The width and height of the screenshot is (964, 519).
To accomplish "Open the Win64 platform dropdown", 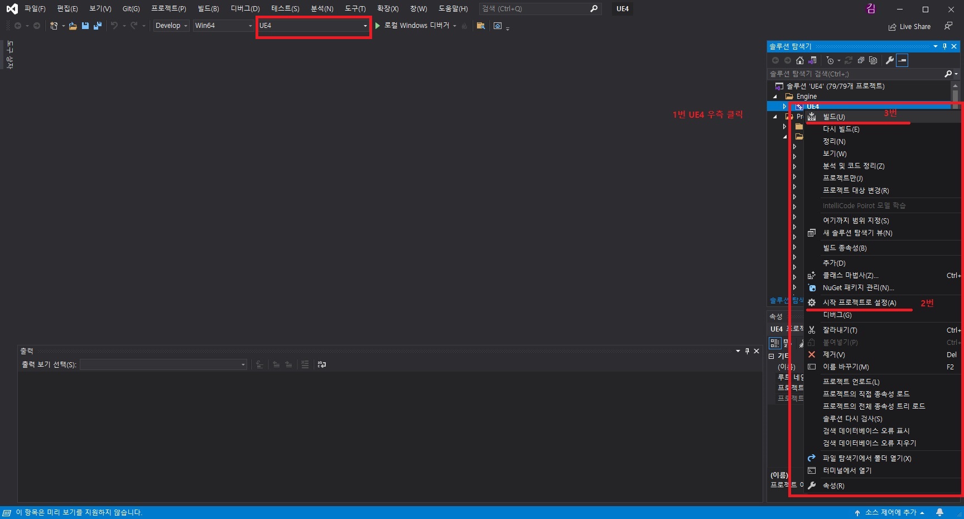I will (223, 26).
